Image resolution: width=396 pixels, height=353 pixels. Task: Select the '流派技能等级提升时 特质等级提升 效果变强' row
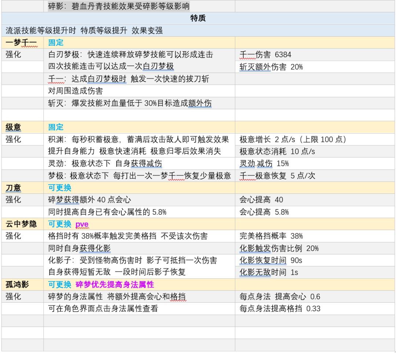(x=198, y=30)
